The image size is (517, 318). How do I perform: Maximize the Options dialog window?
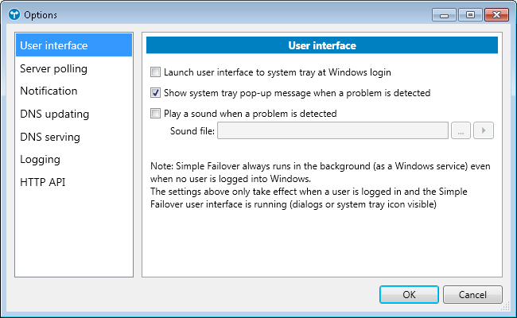[467, 14]
